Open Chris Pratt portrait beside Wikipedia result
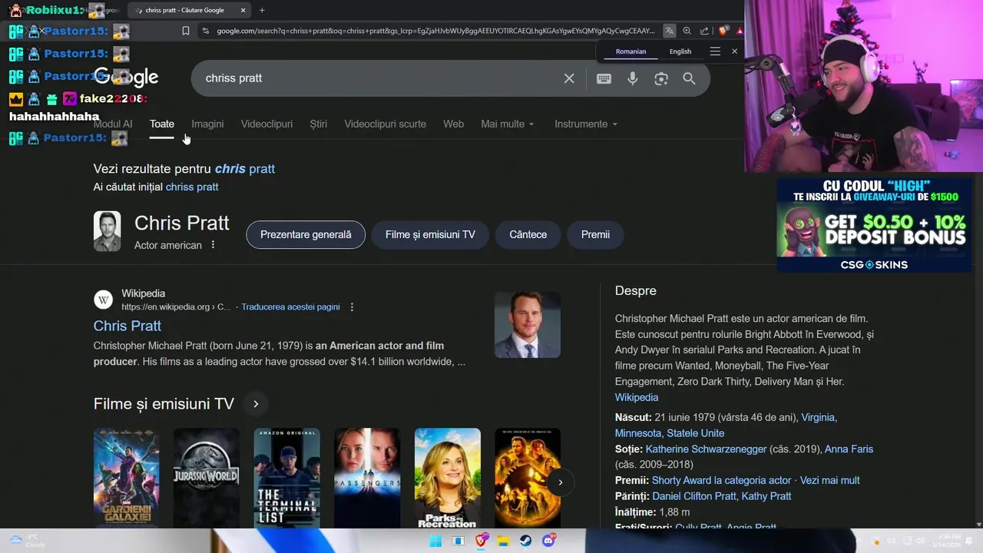The width and height of the screenshot is (983, 553). point(528,325)
